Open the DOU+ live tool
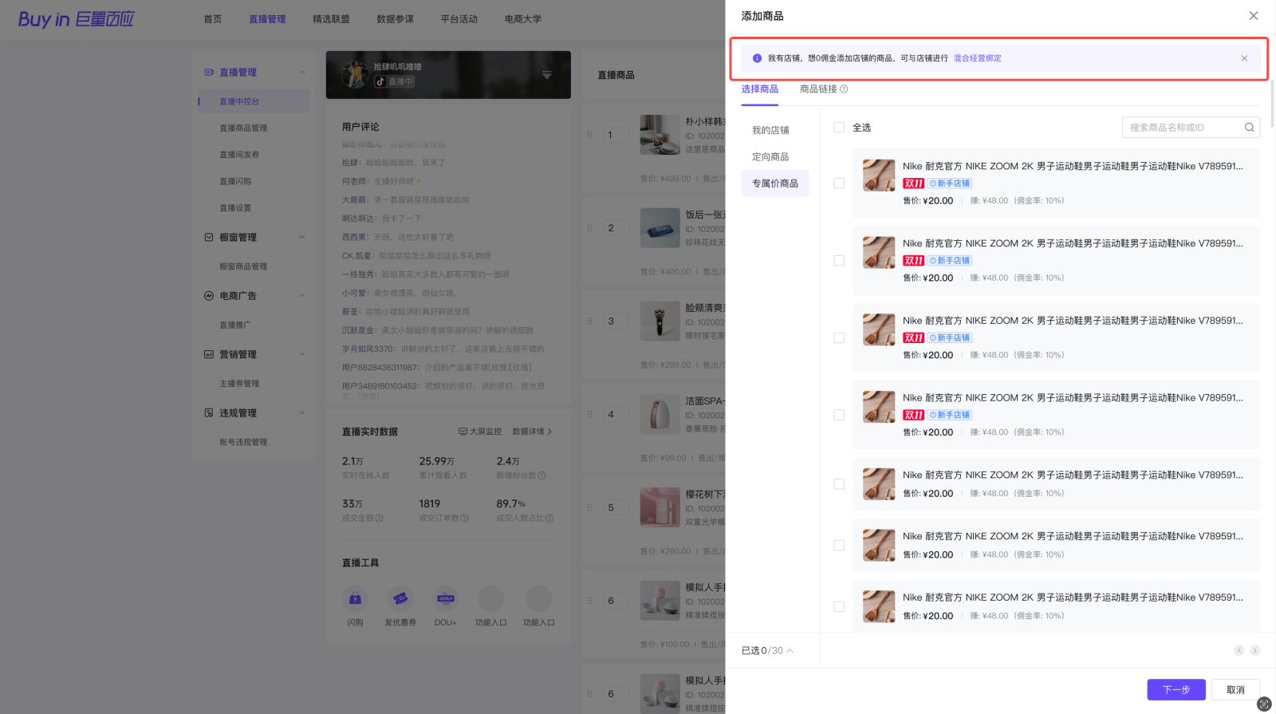 click(446, 598)
